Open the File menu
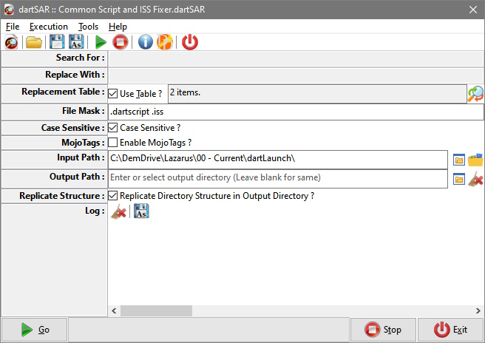This screenshot has height=343, width=485. [x=13, y=27]
